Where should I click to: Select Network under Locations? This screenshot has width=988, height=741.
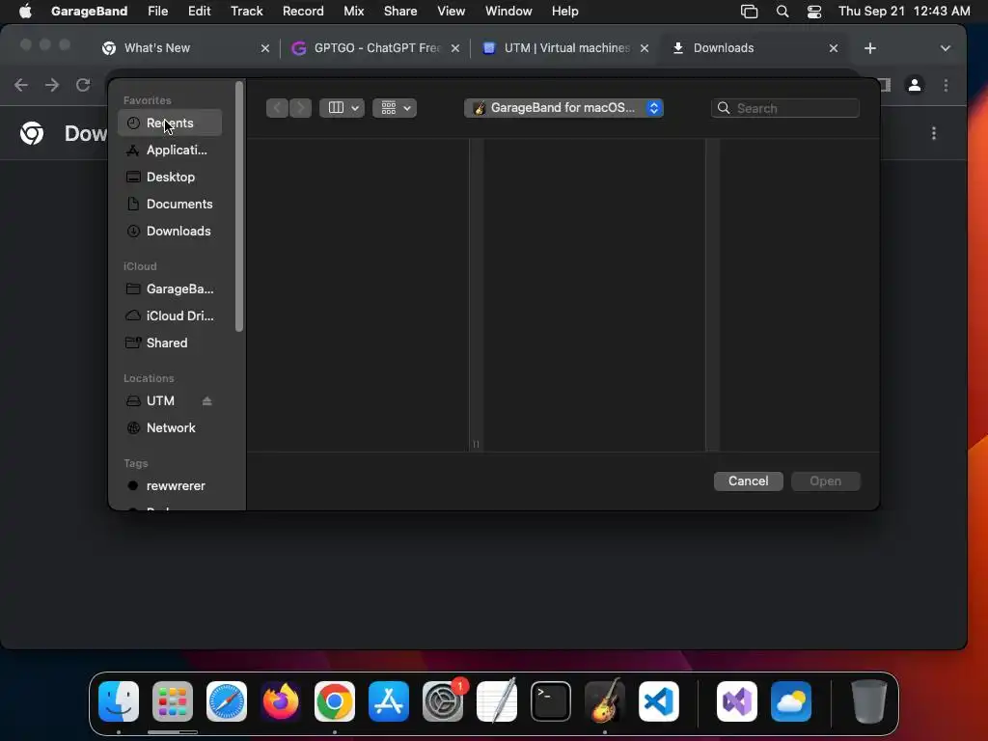tap(170, 427)
